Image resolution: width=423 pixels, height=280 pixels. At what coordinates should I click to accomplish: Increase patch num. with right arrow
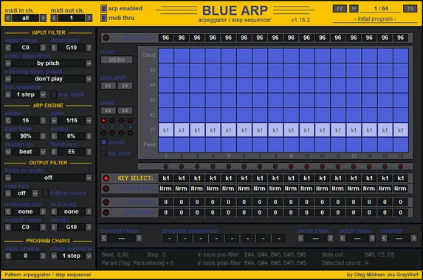point(372,238)
